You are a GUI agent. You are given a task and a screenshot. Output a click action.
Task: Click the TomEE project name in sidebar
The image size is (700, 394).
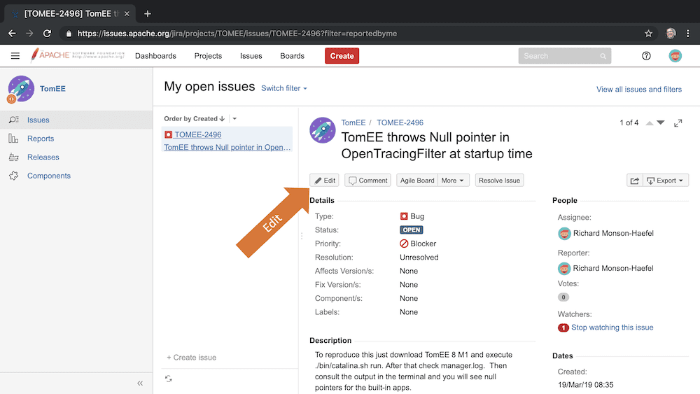[52, 89]
